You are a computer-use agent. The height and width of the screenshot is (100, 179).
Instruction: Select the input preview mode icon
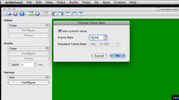tap(54, 14)
